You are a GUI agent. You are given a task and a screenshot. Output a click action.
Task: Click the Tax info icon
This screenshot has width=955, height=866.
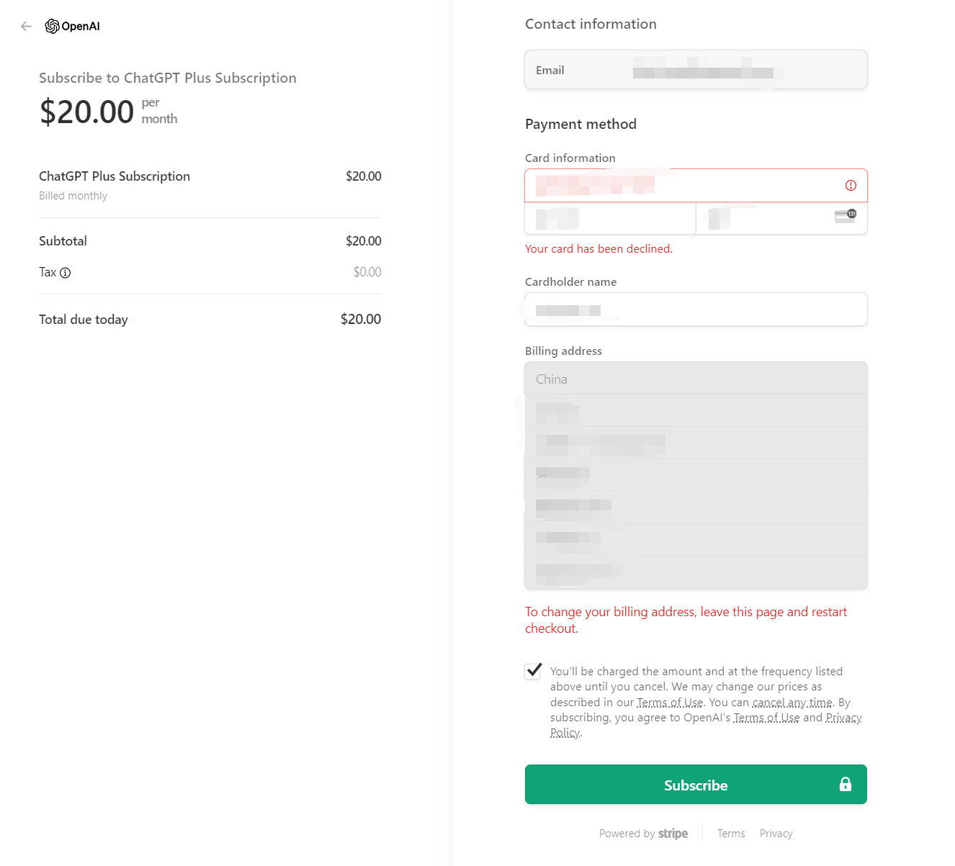[66, 273]
